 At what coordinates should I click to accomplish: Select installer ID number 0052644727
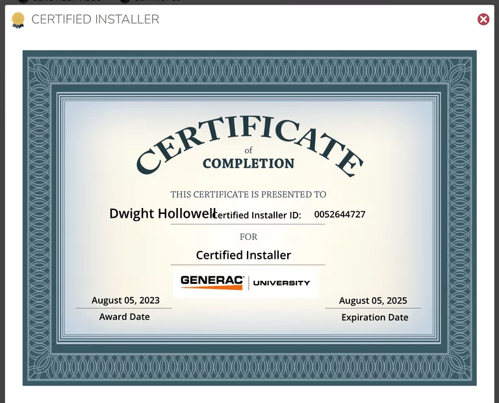(x=339, y=214)
